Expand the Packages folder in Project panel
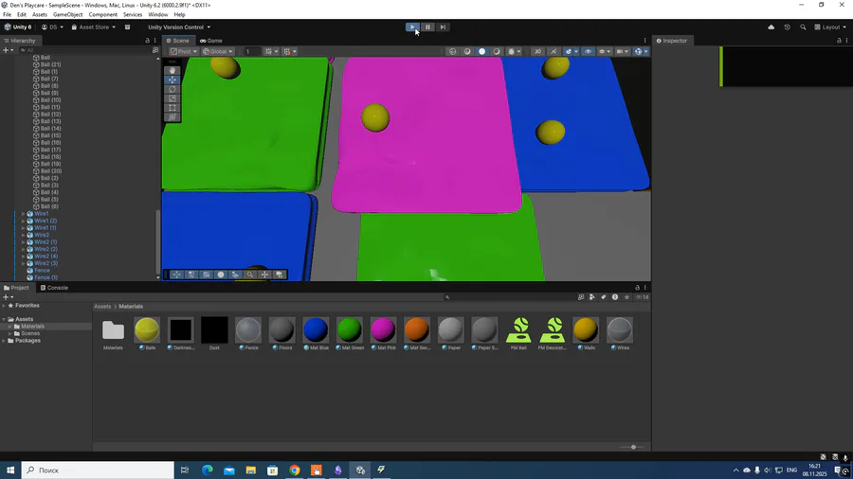The width and height of the screenshot is (853, 479). [4, 341]
